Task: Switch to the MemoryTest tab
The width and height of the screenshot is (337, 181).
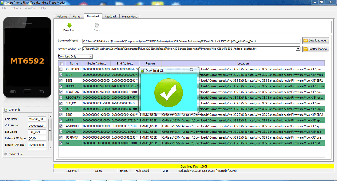Action: (129, 16)
